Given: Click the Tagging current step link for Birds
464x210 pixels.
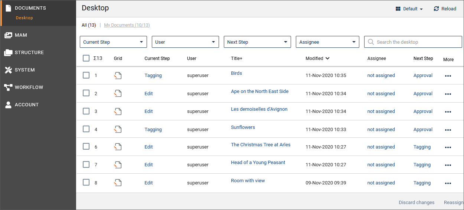Looking at the screenshot, I should coord(153,76).
